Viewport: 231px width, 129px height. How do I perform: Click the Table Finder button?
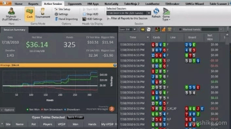click(x=75, y=117)
